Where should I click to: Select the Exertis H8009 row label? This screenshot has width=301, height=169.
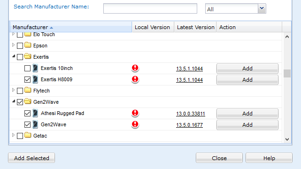pos(56,79)
